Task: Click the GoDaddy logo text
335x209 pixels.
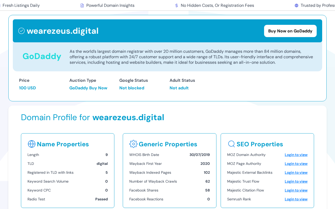Action: point(42,56)
